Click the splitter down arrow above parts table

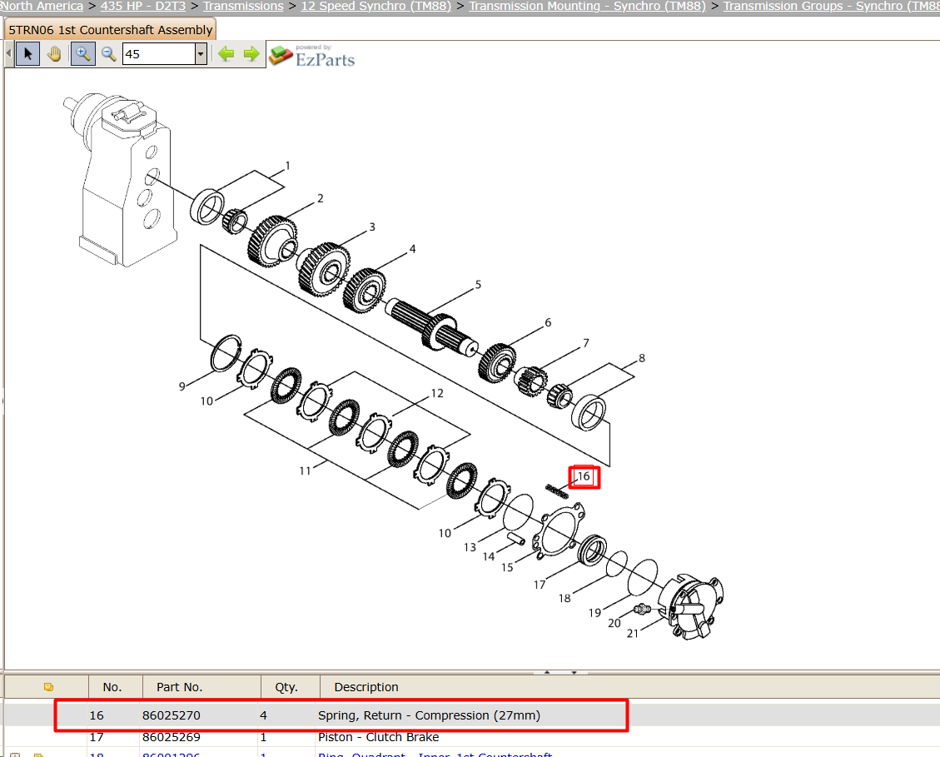point(574,672)
